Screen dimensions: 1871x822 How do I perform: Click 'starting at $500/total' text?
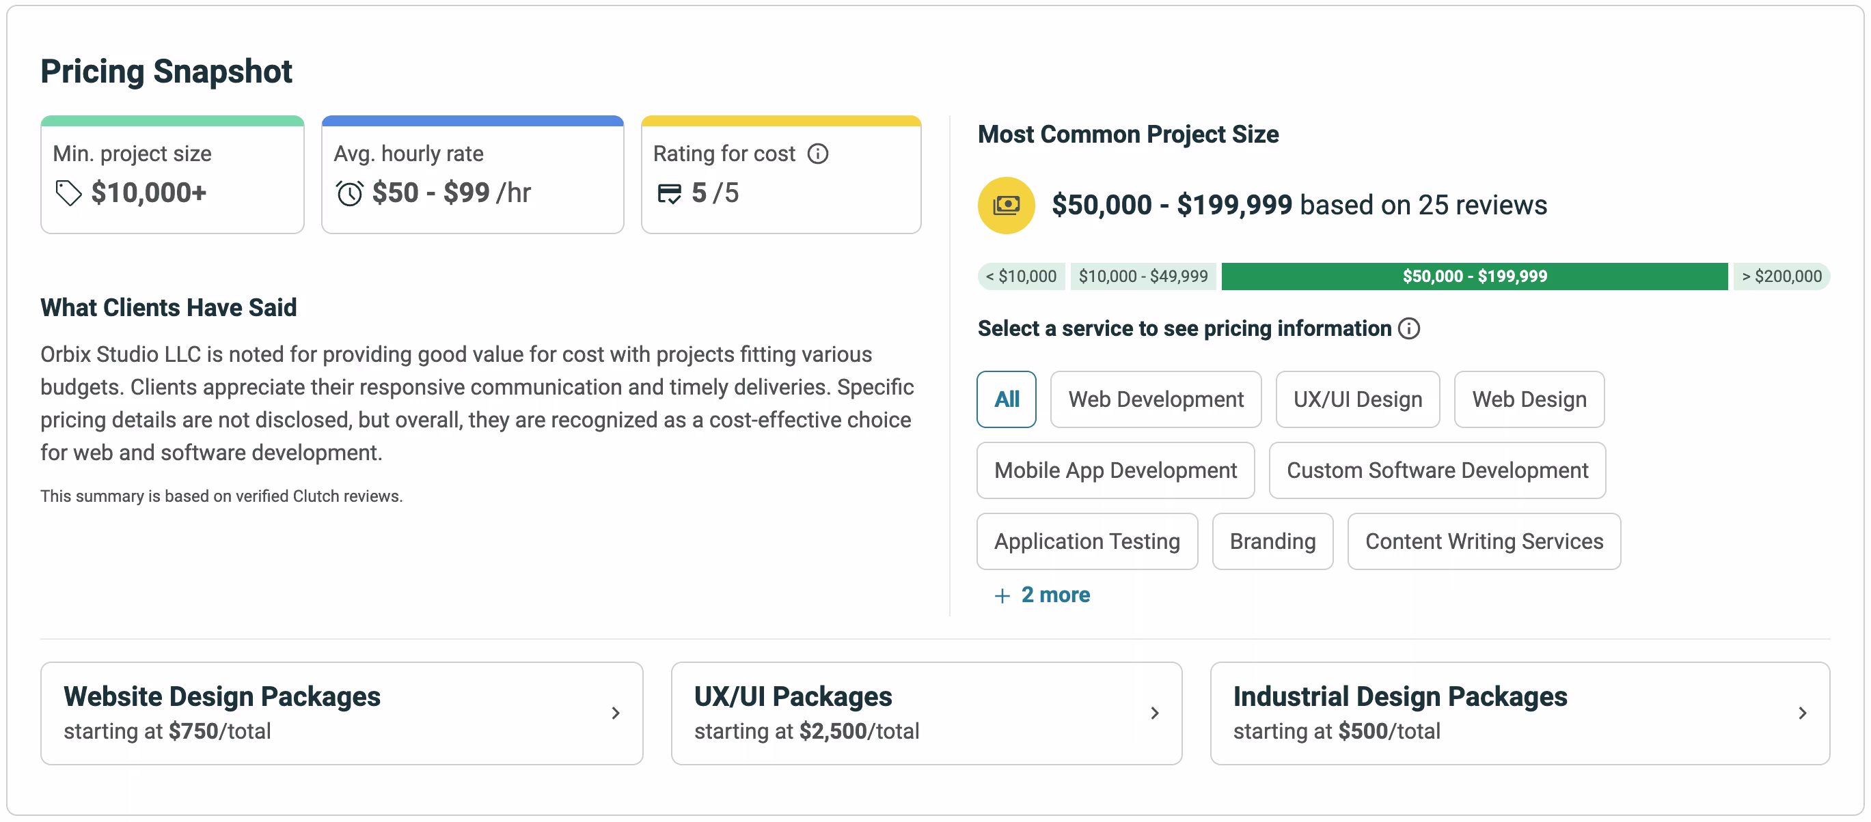pos(1337,731)
